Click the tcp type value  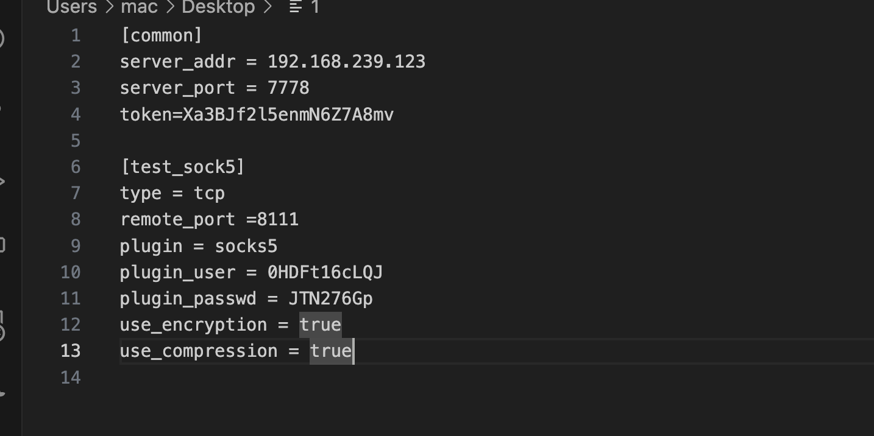209,193
